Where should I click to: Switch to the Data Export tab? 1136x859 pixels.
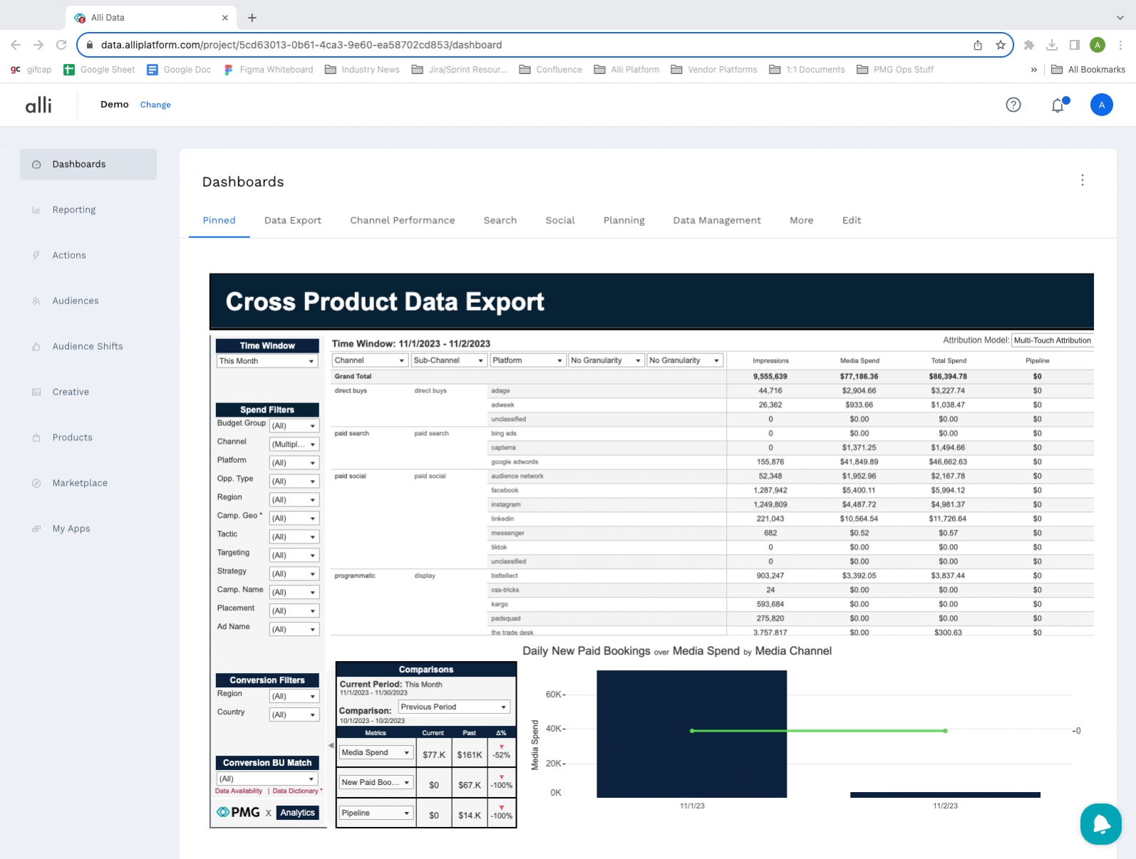click(292, 220)
